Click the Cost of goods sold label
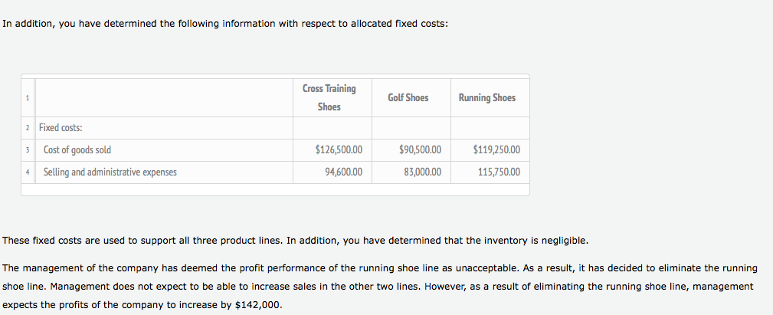Screen dimensions: 773x315 [x=77, y=150]
